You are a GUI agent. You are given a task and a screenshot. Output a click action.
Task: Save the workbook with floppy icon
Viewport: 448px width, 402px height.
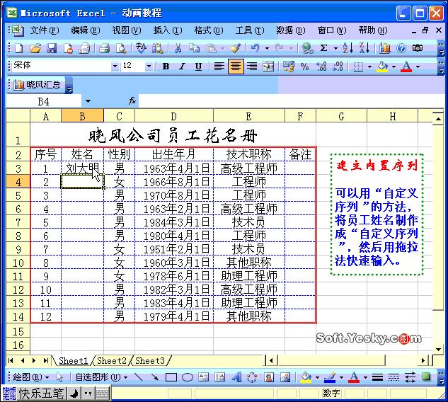click(x=52, y=48)
